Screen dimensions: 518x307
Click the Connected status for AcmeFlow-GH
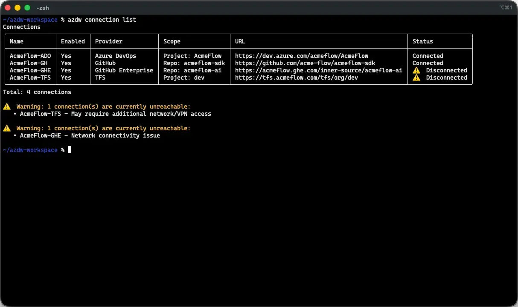click(428, 63)
